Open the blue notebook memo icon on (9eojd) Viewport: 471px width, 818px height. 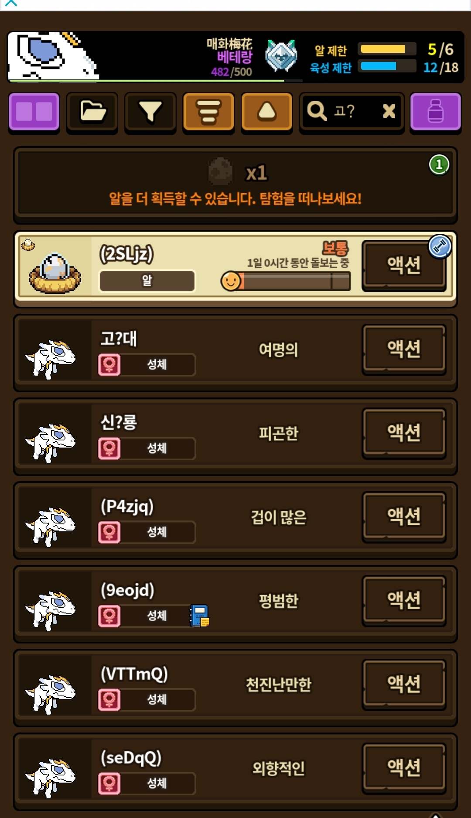click(x=200, y=616)
